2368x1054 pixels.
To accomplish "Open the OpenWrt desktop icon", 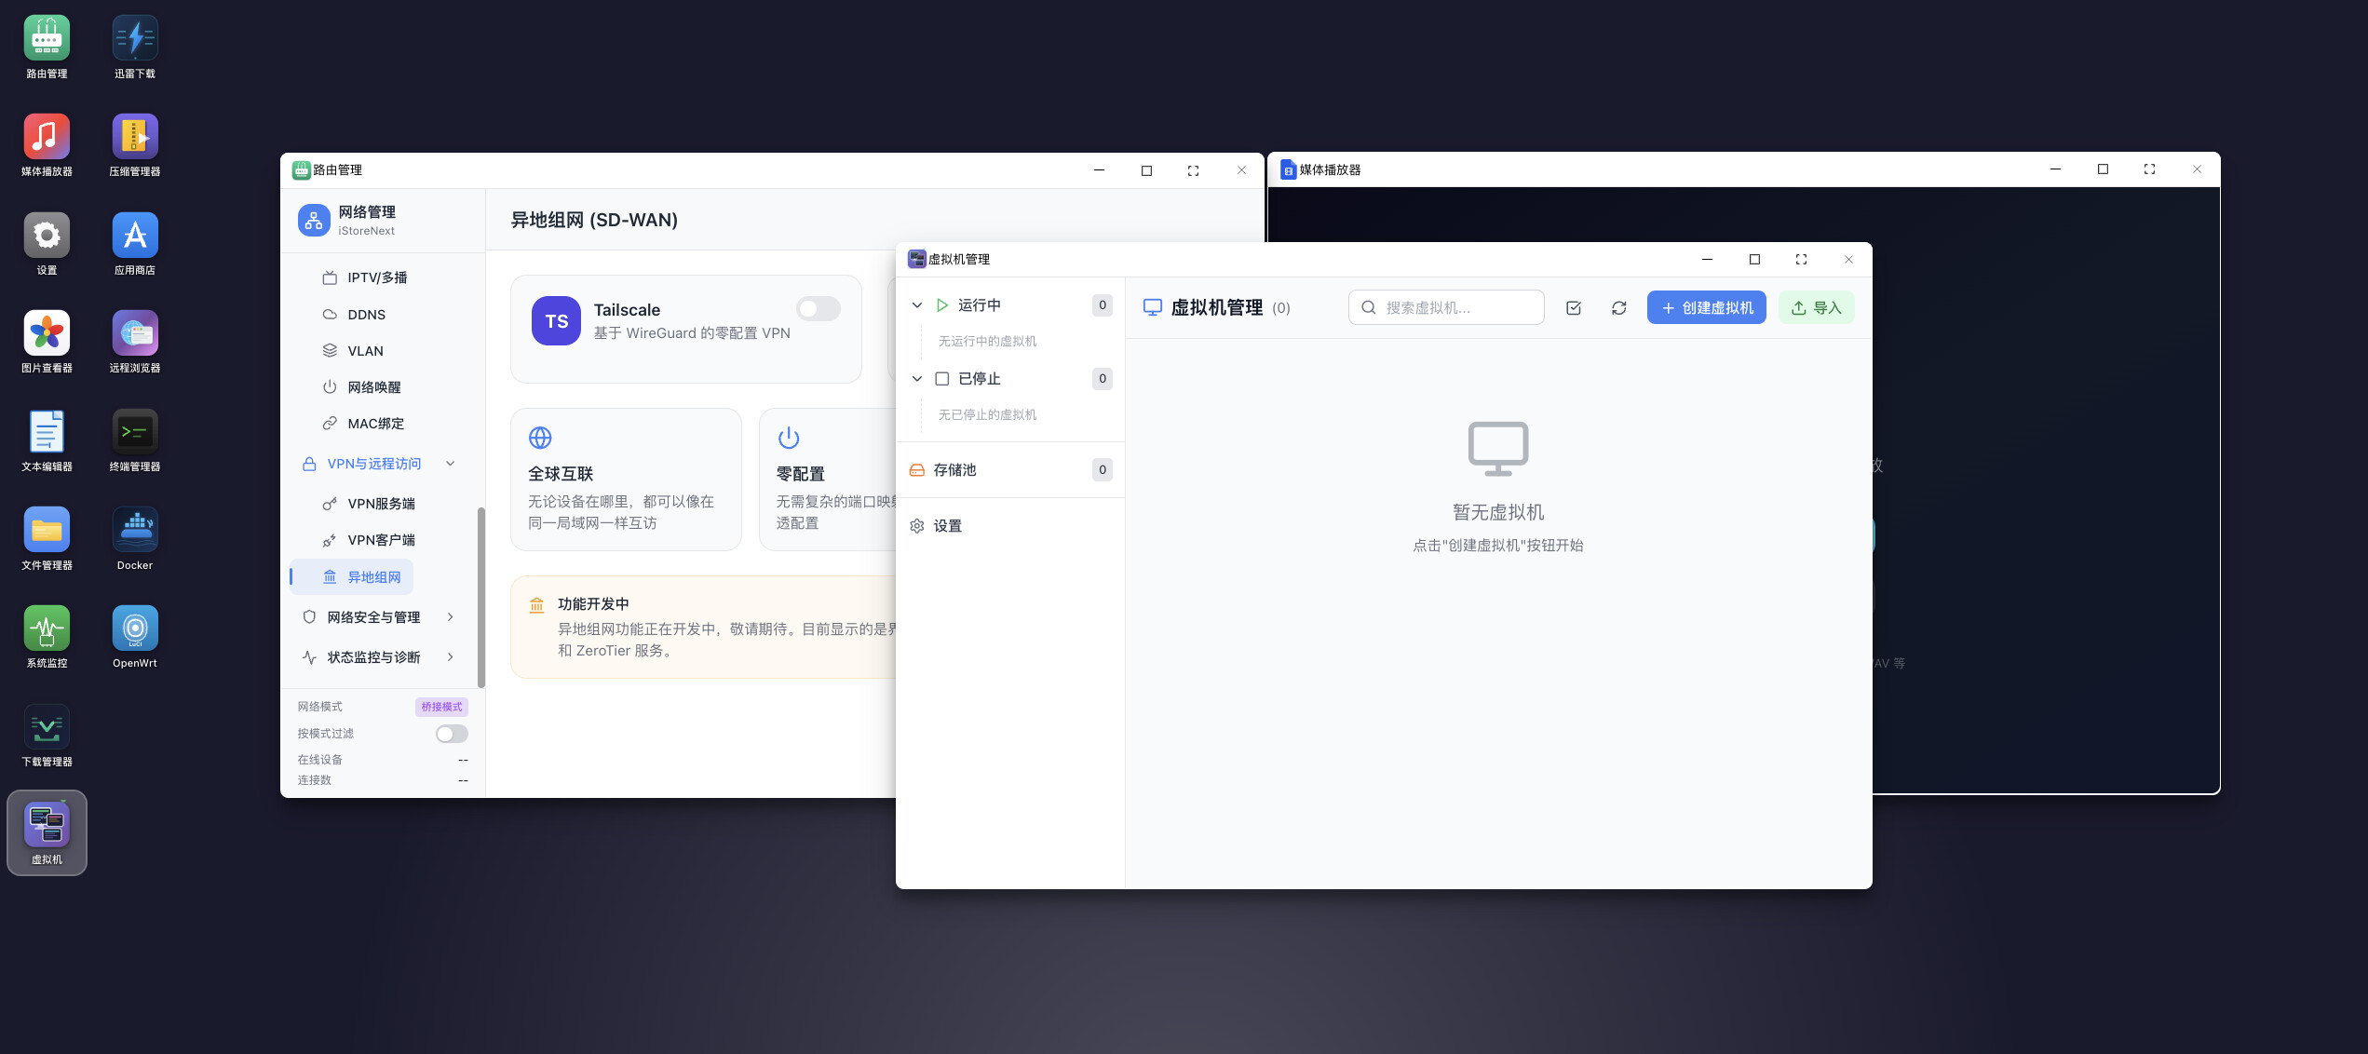I will [134, 628].
